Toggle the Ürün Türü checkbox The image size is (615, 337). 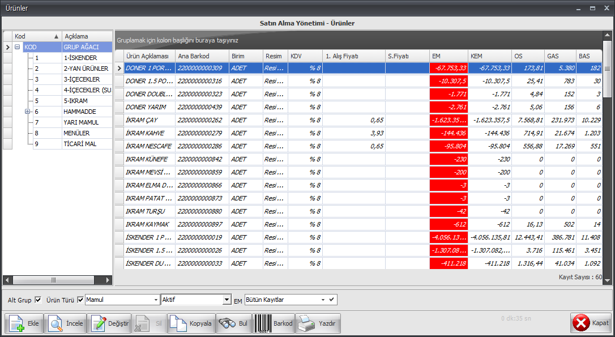(80, 300)
